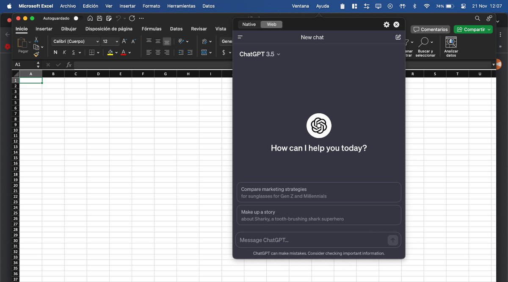Viewport: 508px width, 282px height.
Task: Center text horizontally in the ribbon
Action: [158, 52]
